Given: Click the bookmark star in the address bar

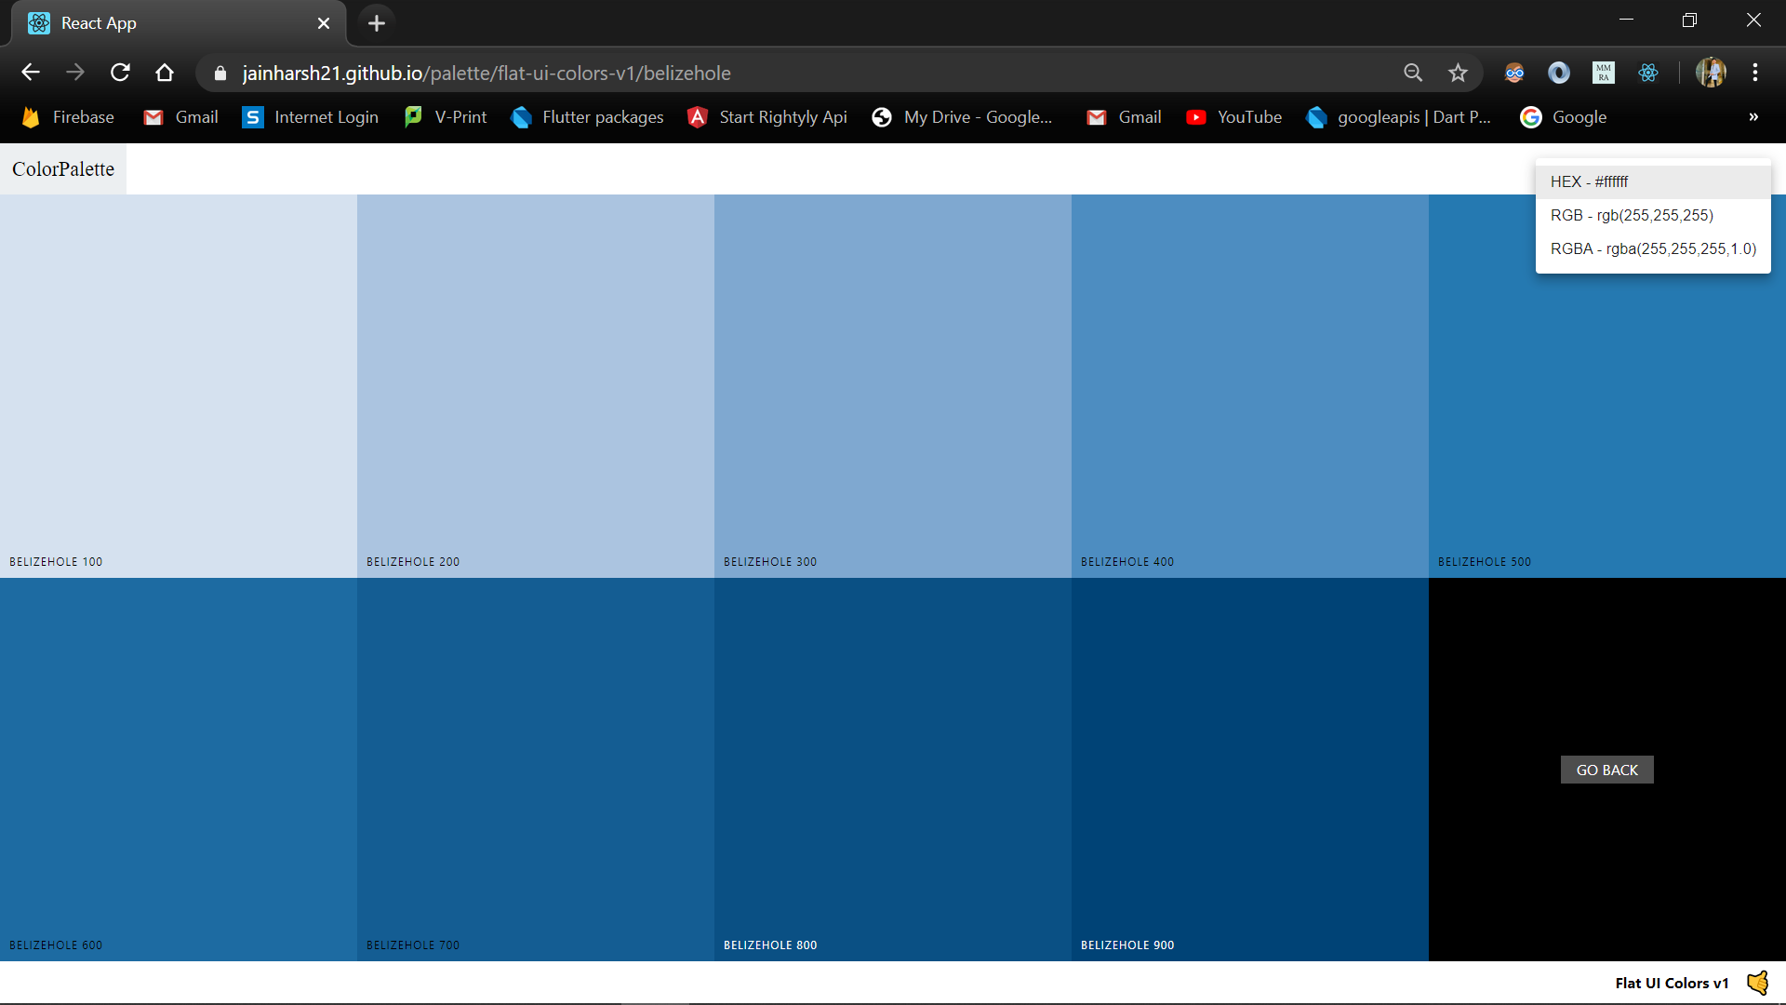Looking at the screenshot, I should pos(1458,73).
